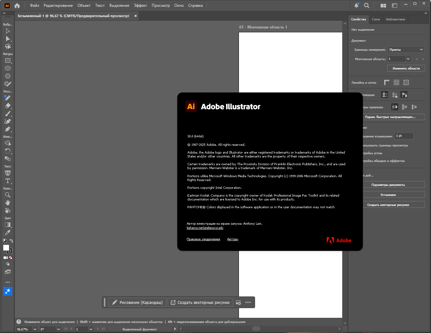This screenshot has width=431, height=333.
Task: Choose the Hand tool
Action: click(x=8, y=203)
